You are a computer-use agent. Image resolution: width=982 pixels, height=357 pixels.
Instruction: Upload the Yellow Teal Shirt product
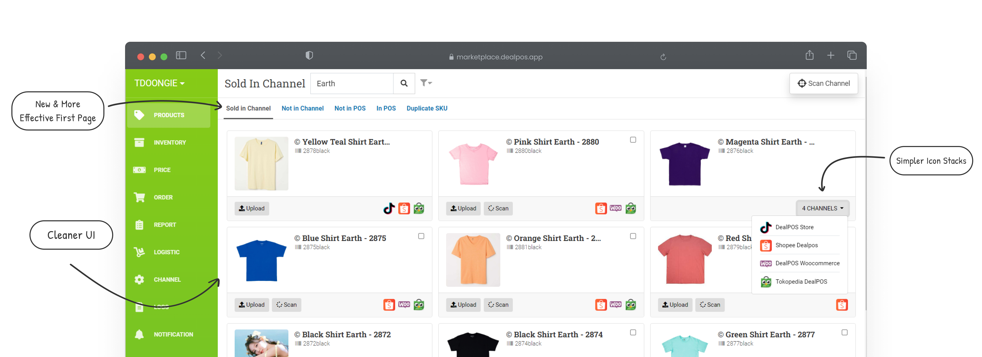point(252,208)
